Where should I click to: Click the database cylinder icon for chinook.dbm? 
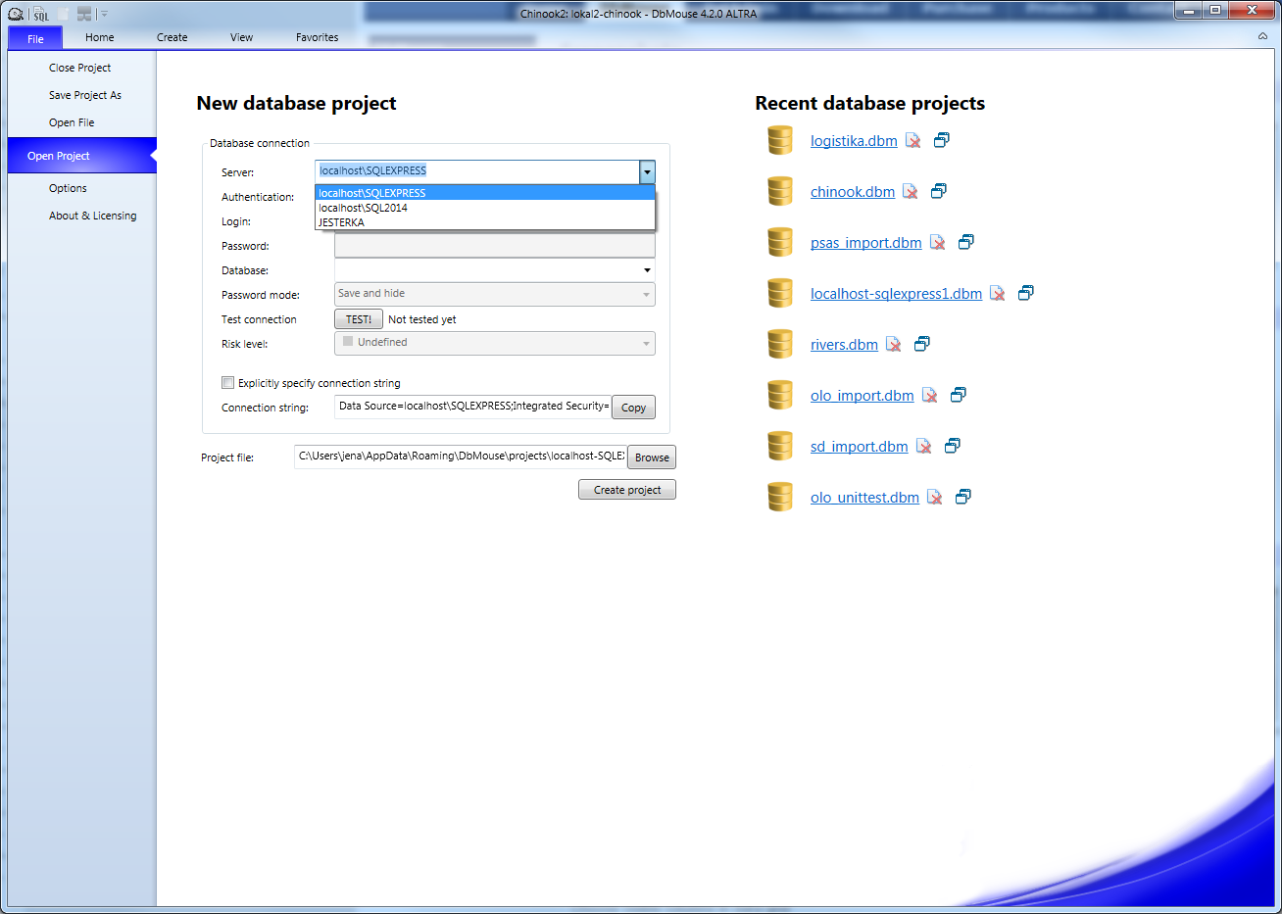pyautogui.click(x=780, y=191)
